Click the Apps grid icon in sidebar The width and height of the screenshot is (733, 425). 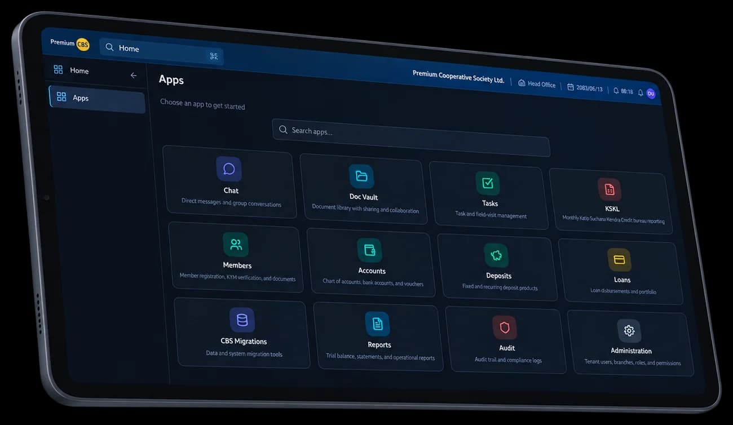(x=61, y=96)
